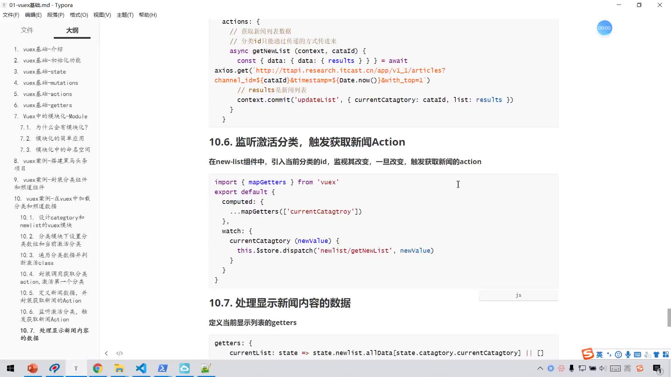Image resolution: width=671 pixels, height=377 pixels.
Task: Click the blue 00:00 recording timer
Action: tap(604, 28)
